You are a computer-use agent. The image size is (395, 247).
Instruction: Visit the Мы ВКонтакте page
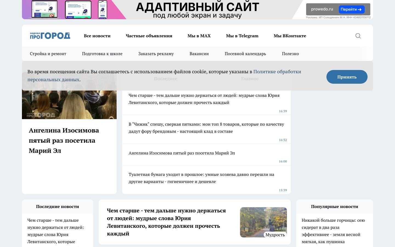[x=290, y=36]
